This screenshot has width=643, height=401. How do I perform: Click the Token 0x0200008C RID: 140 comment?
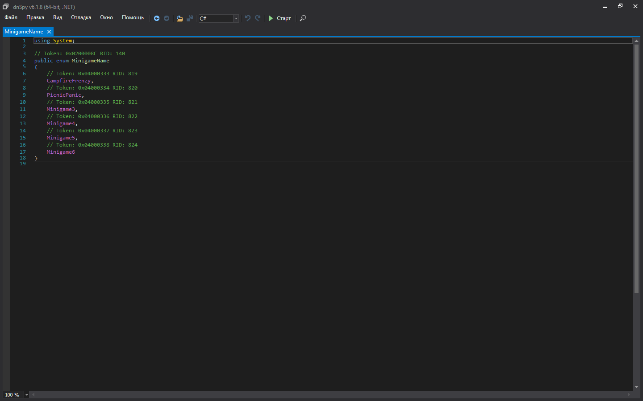(x=79, y=53)
